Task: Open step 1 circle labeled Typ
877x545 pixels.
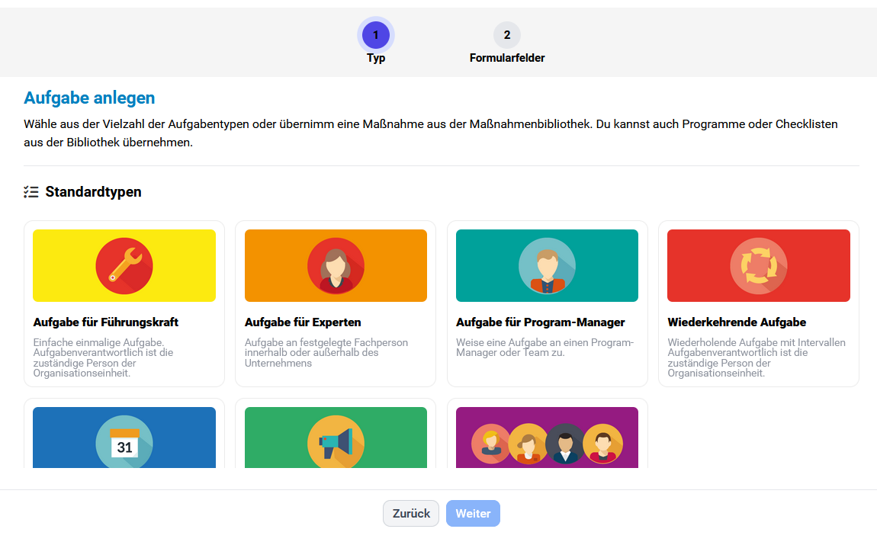Action: [375, 34]
